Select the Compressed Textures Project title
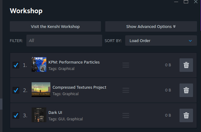 tap(79, 87)
